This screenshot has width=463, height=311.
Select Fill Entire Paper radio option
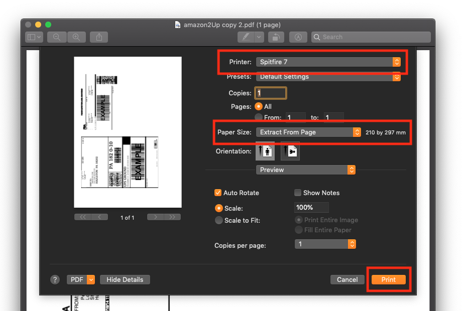click(298, 230)
